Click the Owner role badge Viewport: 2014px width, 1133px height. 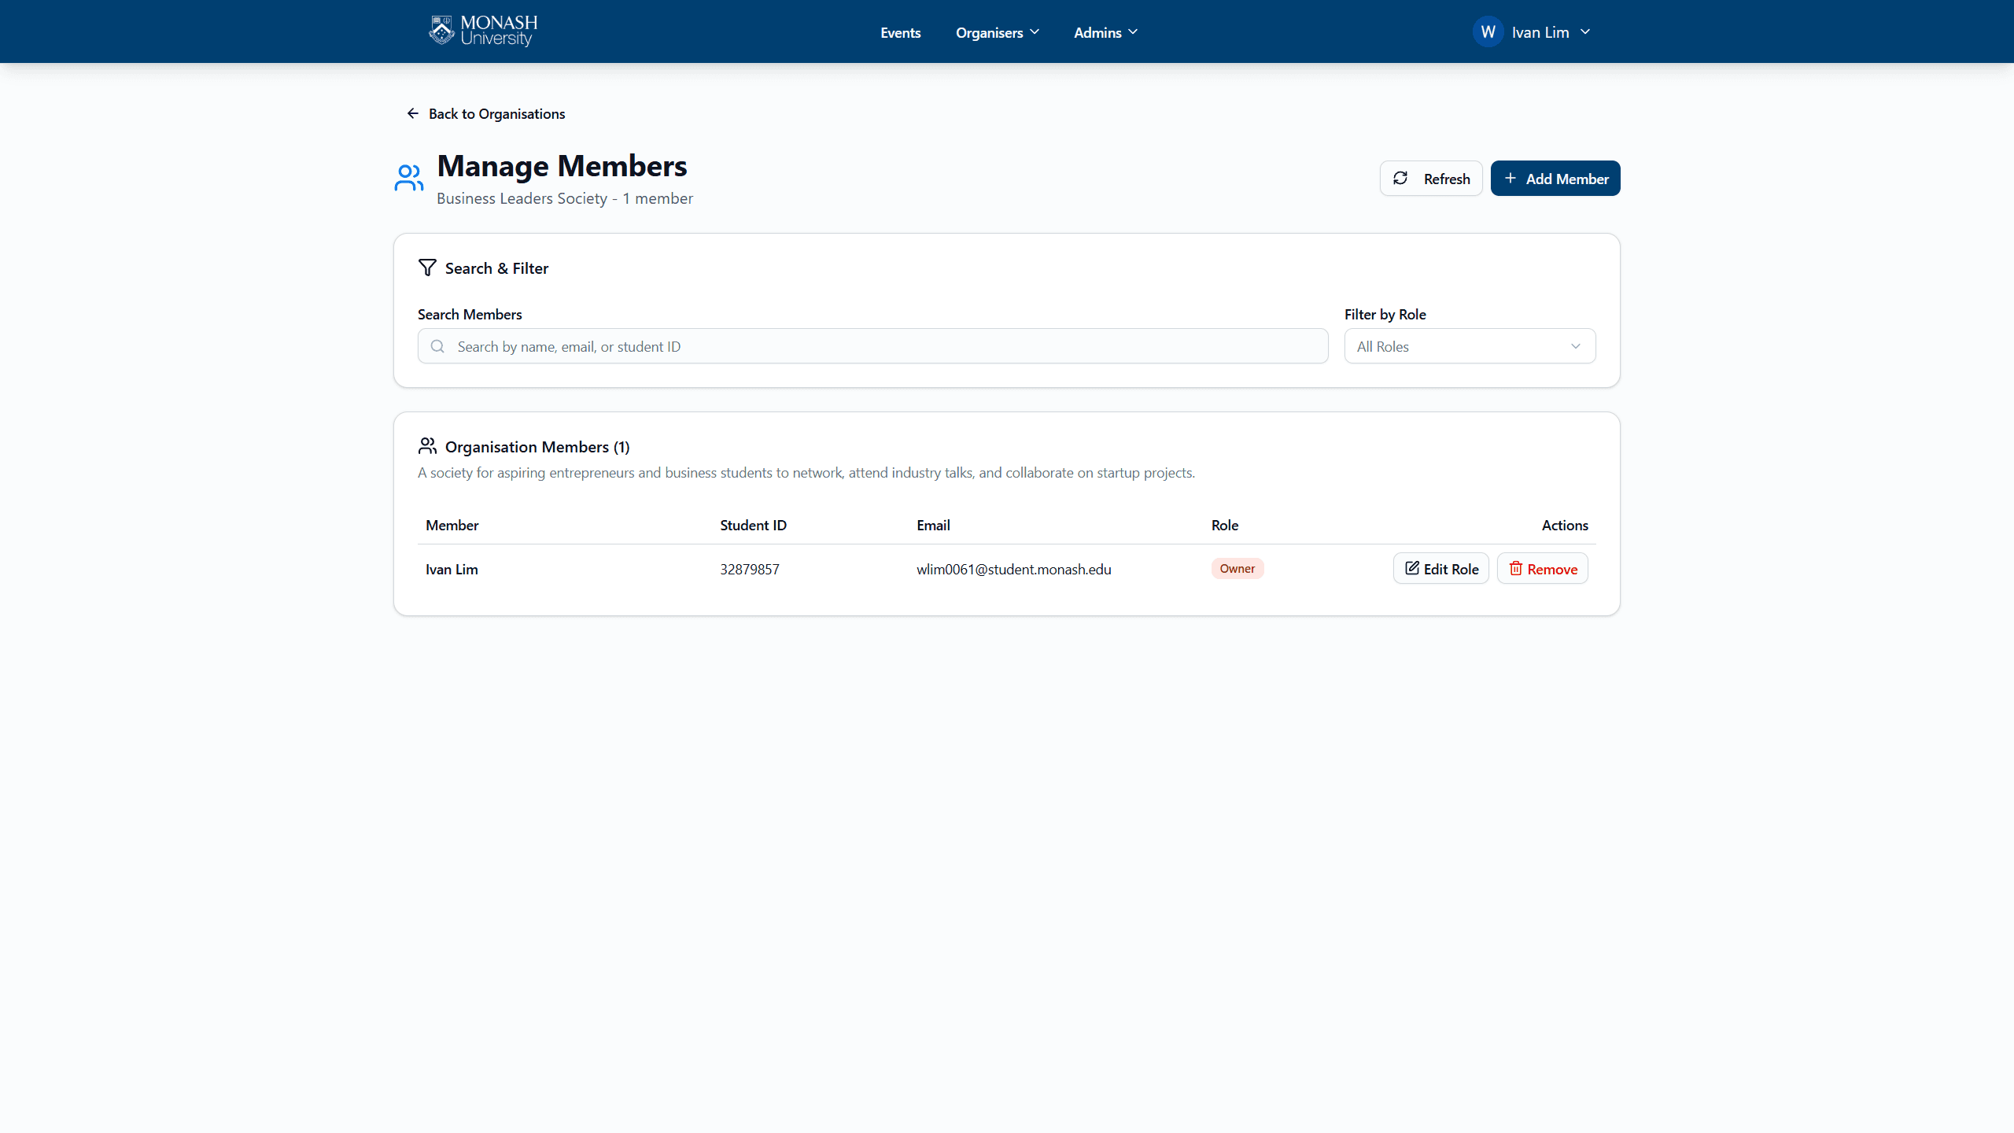coord(1237,568)
